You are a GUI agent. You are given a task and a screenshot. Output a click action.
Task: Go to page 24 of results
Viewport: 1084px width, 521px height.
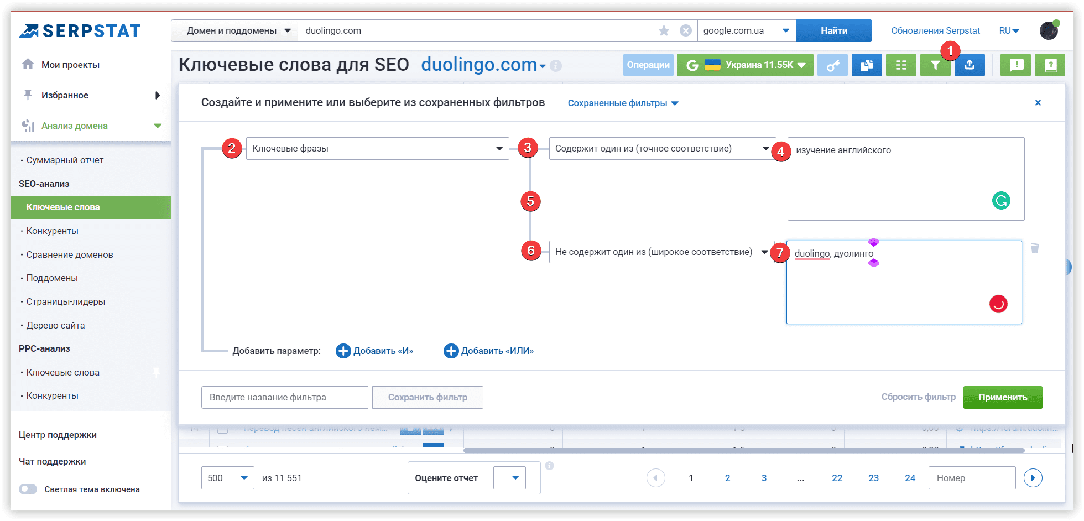[910, 478]
